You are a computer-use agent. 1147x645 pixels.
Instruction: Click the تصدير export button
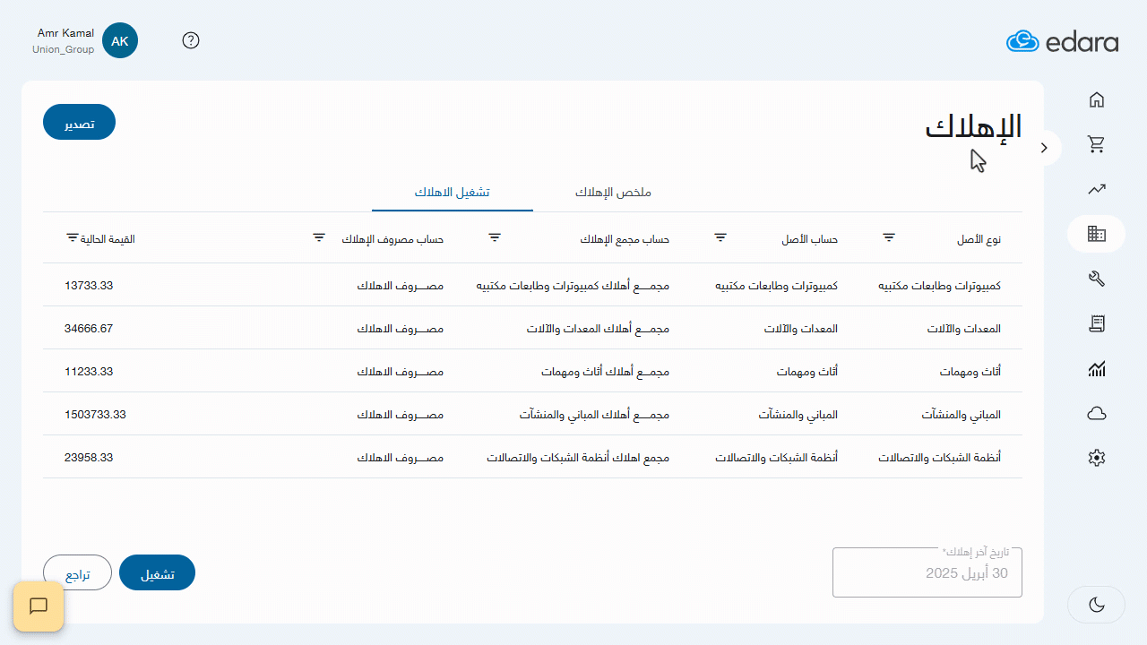(x=79, y=122)
